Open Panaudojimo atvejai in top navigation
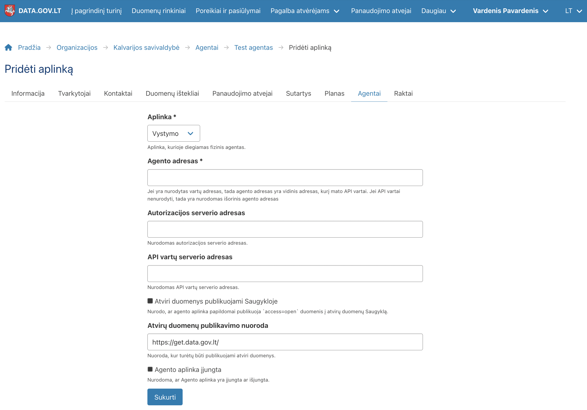The height and width of the screenshot is (410, 587). [381, 11]
